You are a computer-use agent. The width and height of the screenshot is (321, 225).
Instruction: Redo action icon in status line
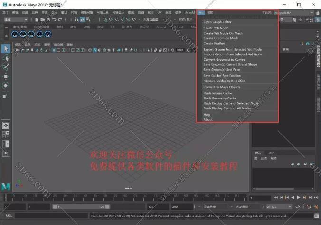(60, 19)
